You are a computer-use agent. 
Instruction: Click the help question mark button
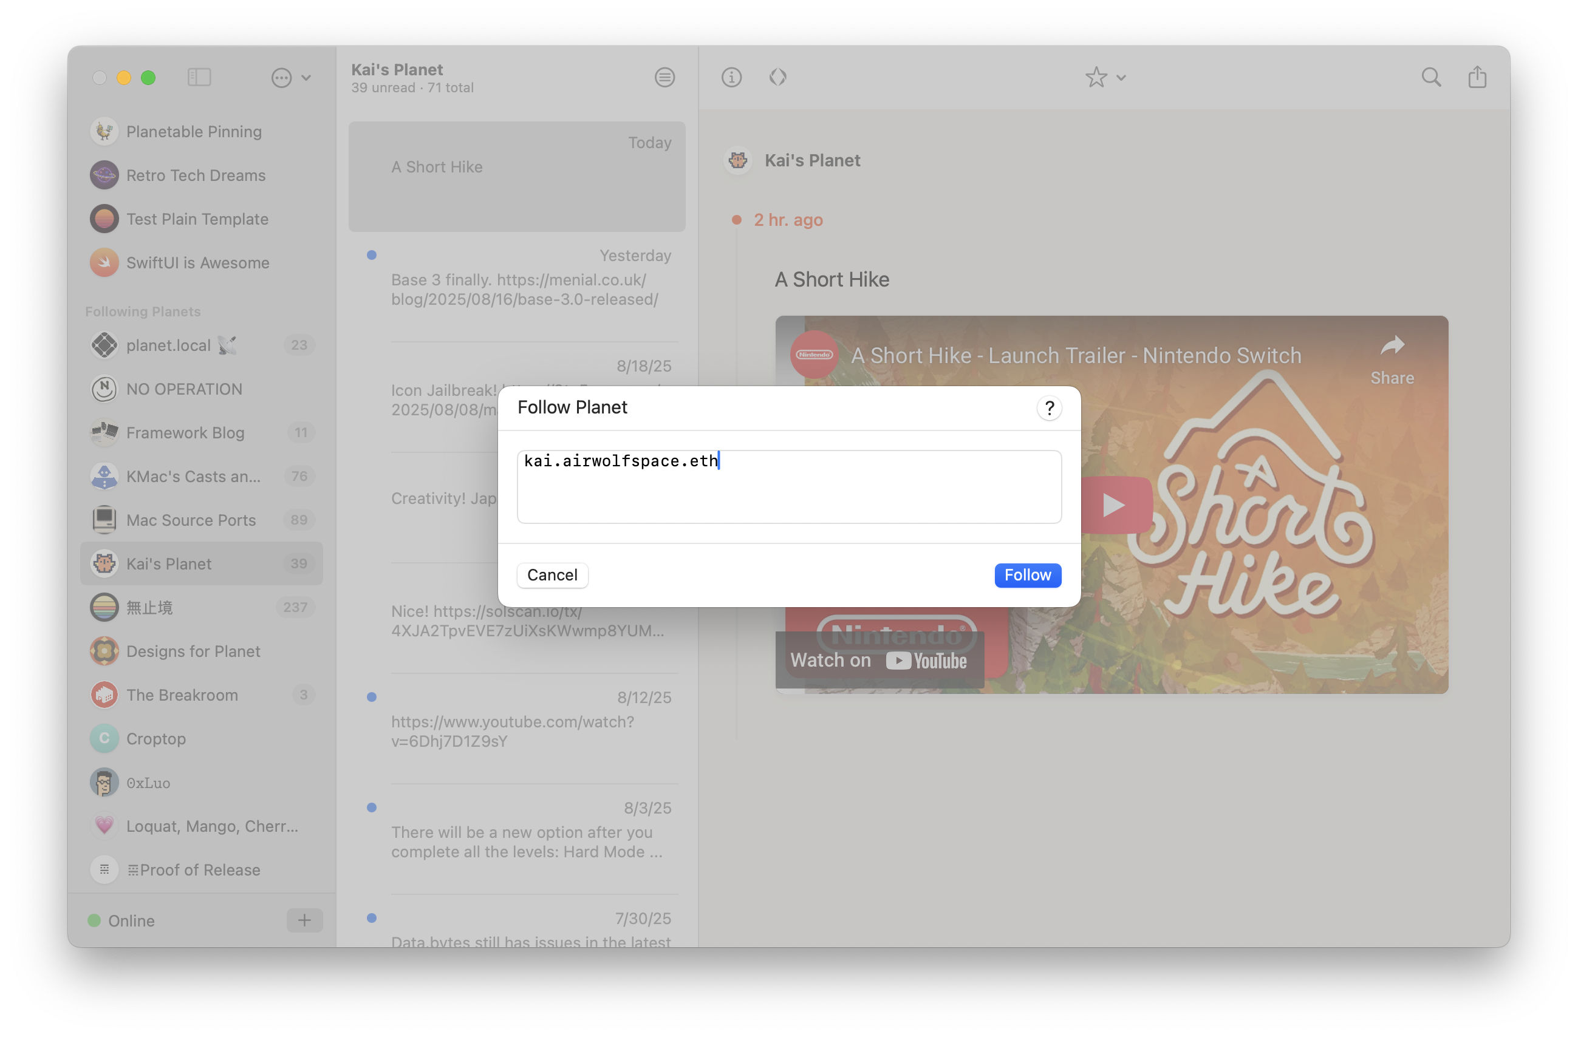coord(1049,407)
